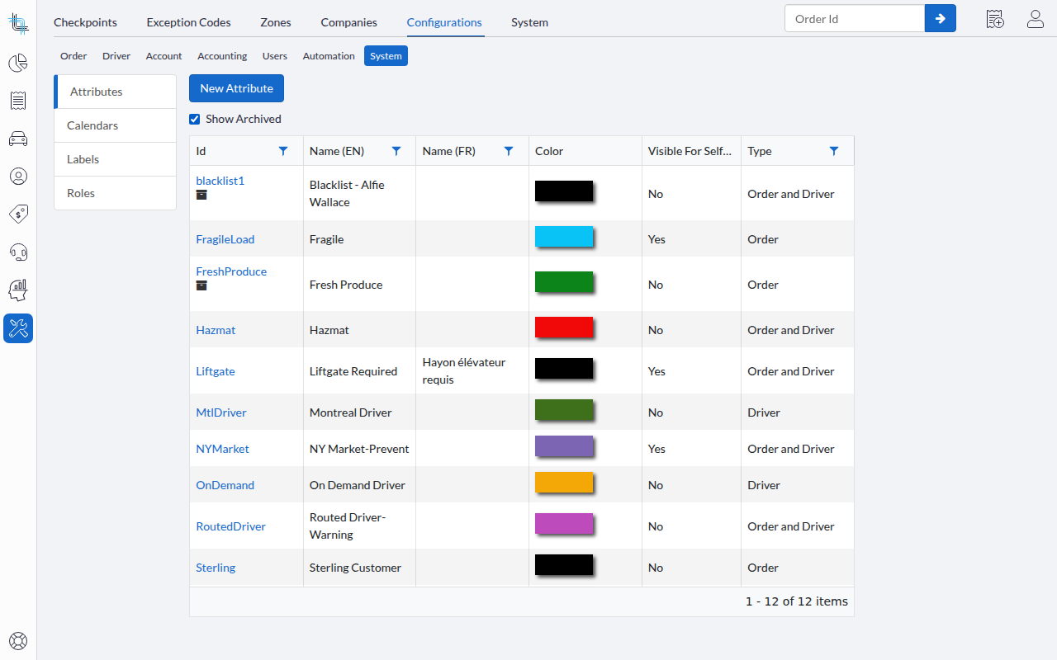Uncheck the Show Archived checkbox

coord(195,119)
